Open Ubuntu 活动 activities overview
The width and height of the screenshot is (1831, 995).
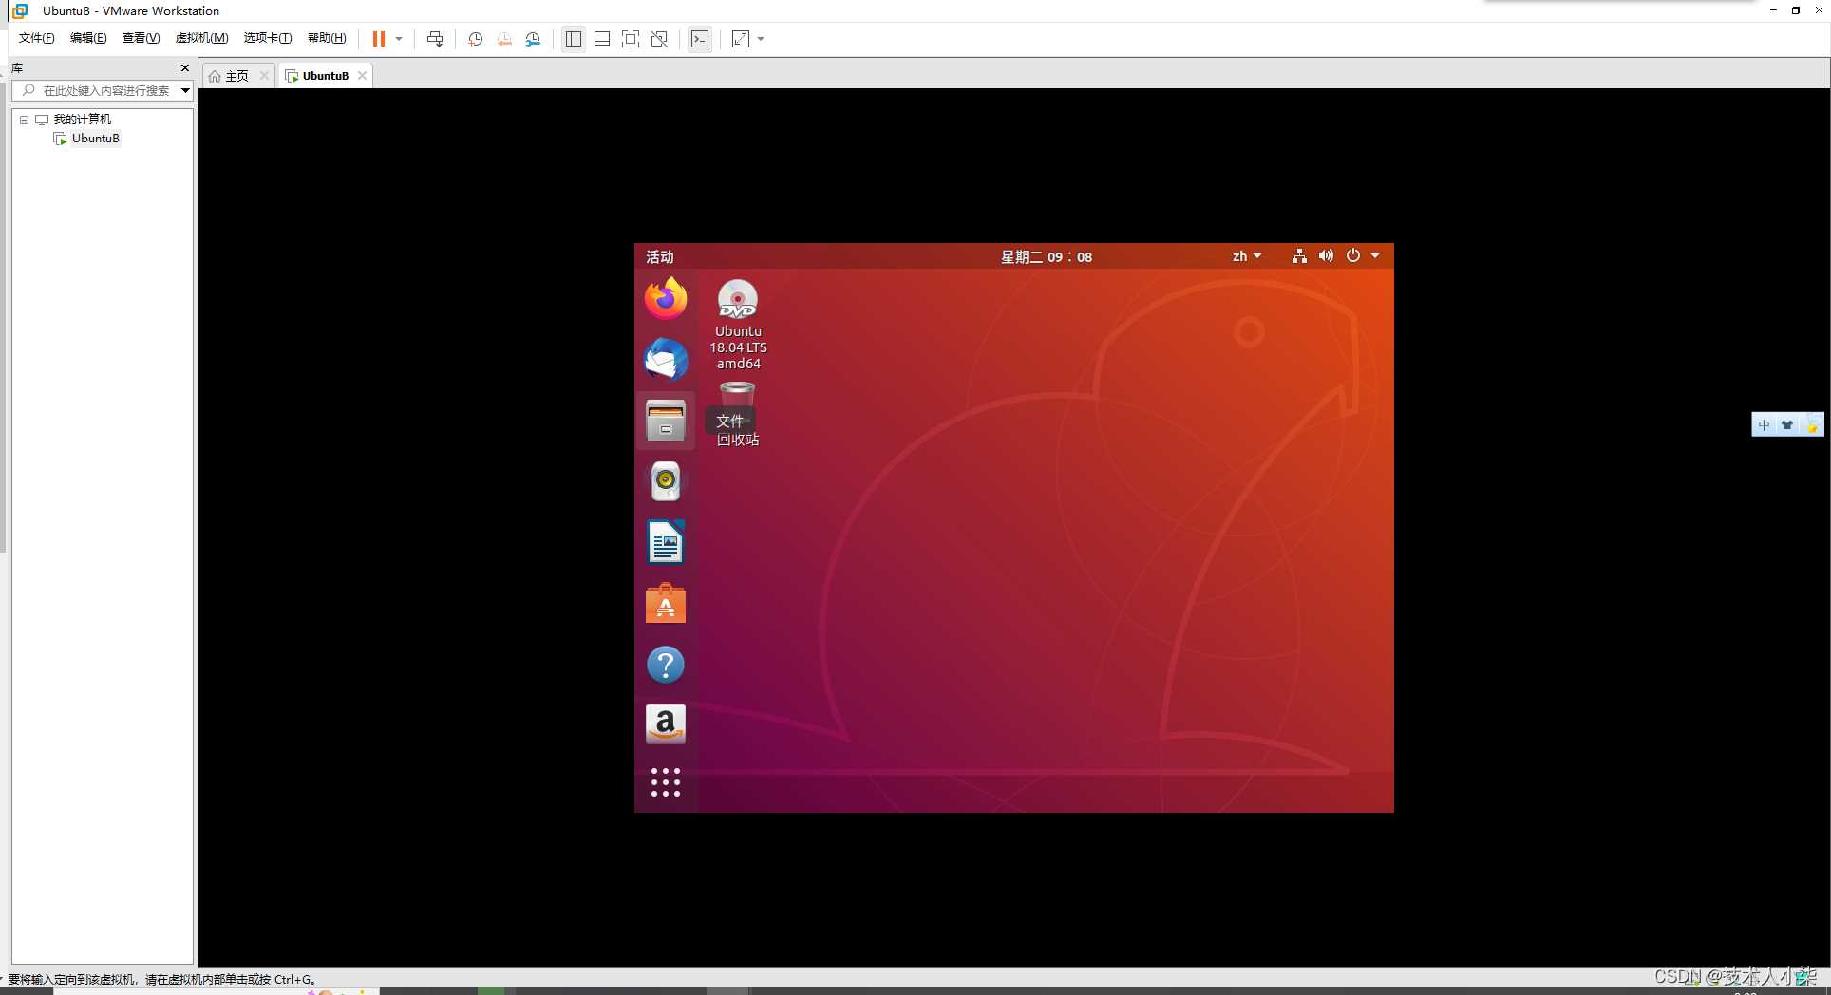[x=659, y=257]
